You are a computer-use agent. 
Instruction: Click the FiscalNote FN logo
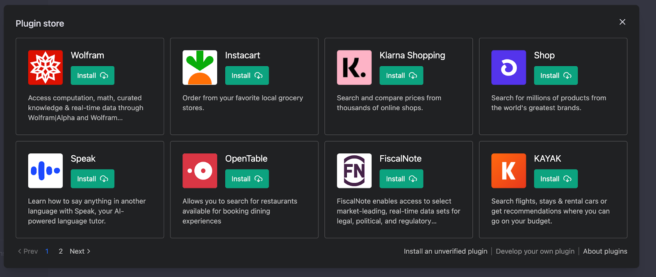354,171
